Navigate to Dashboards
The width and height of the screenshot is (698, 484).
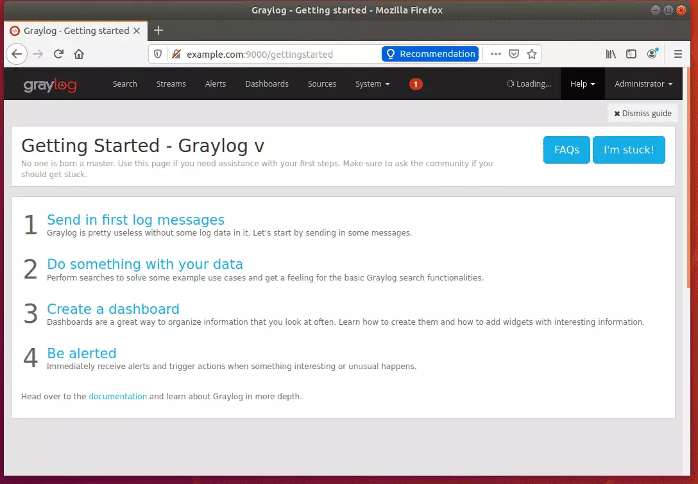[x=267, y=84]
